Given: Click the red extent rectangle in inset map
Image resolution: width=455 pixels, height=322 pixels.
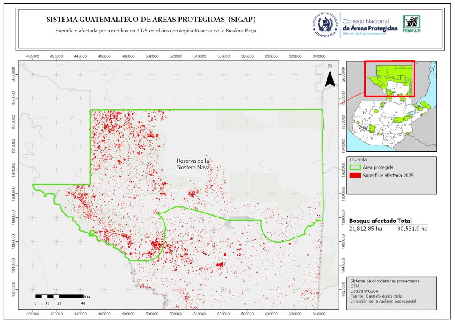Looking at the screenshot, I should [x=389, y=79].
